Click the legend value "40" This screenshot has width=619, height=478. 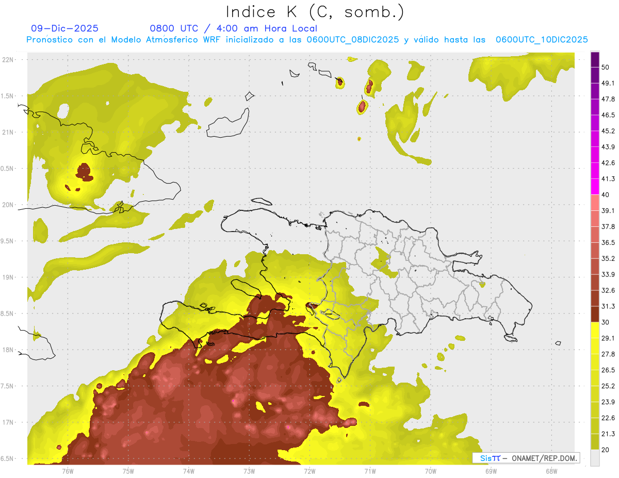coord(606,195)
